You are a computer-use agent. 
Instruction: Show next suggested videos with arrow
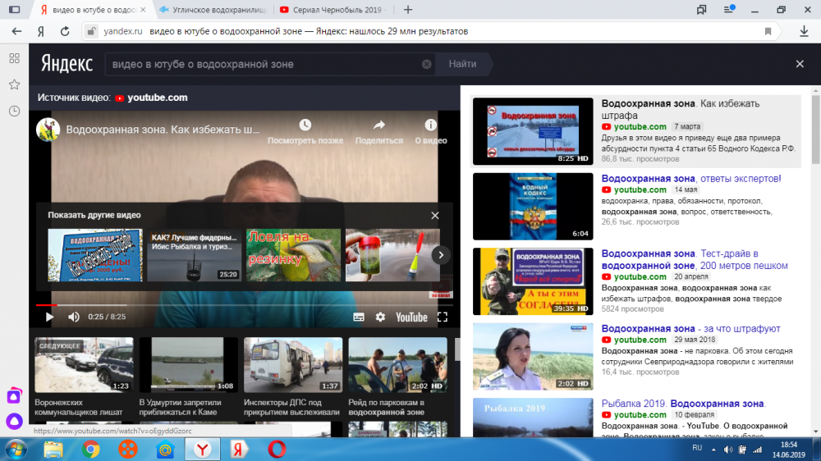click(x=441, y=254)
